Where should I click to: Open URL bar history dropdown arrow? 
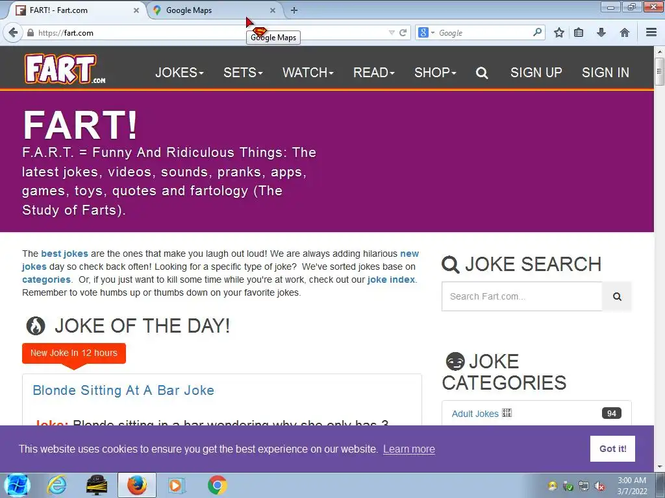(392, 32)
